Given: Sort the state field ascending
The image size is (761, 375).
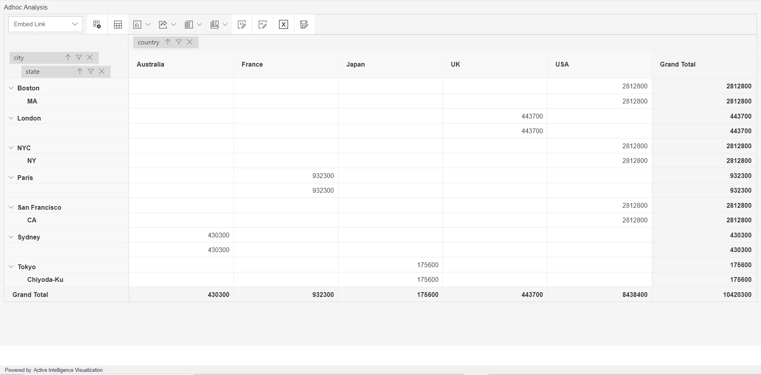Looking at the screenshot, I should pos(80,71).
